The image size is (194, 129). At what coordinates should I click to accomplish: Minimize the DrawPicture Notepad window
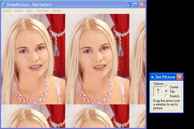point(129,5)
